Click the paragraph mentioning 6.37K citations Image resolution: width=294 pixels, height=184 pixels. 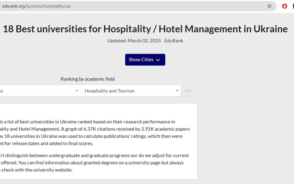point(95,132)
